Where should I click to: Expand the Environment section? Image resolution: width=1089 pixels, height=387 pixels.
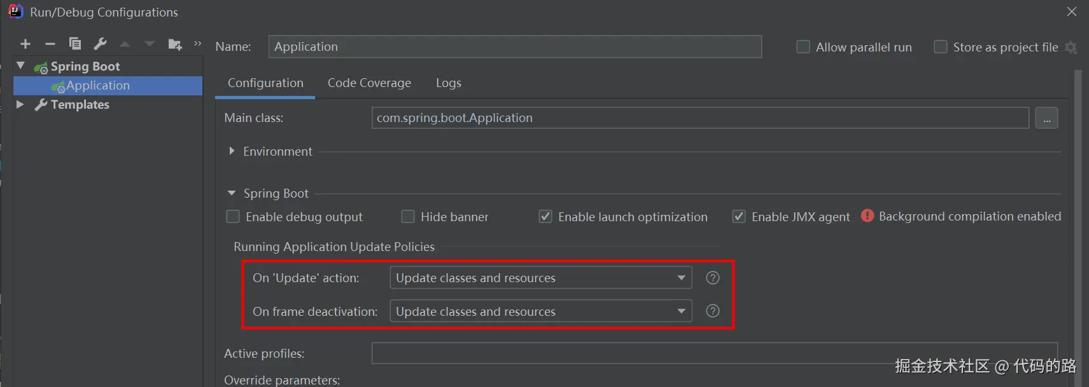(232, 151)
